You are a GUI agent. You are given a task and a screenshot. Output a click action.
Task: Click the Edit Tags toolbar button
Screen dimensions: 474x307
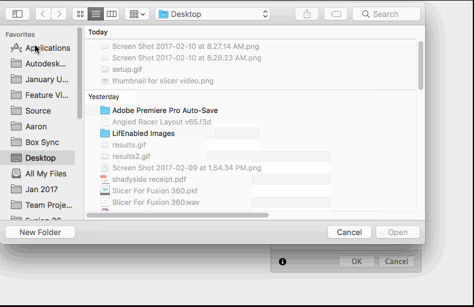pos(336,14)
